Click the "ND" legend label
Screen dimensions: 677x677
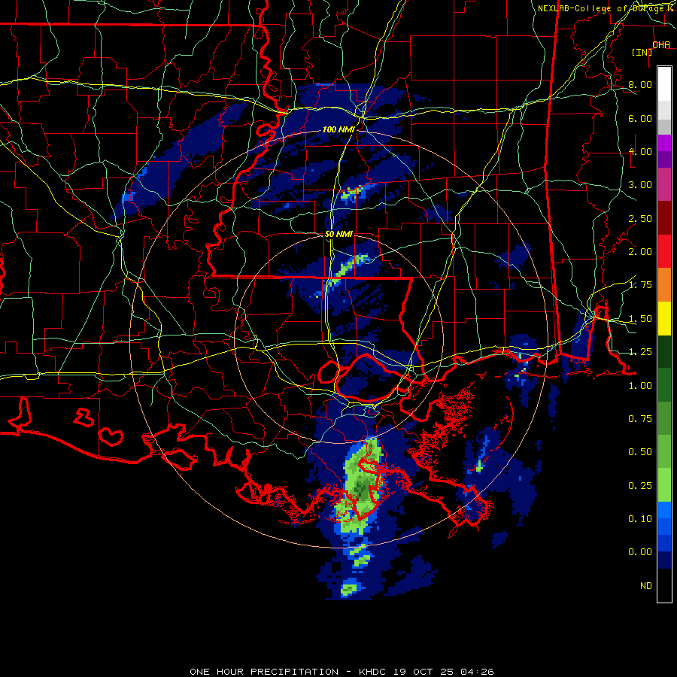click(x=646, y=586)
